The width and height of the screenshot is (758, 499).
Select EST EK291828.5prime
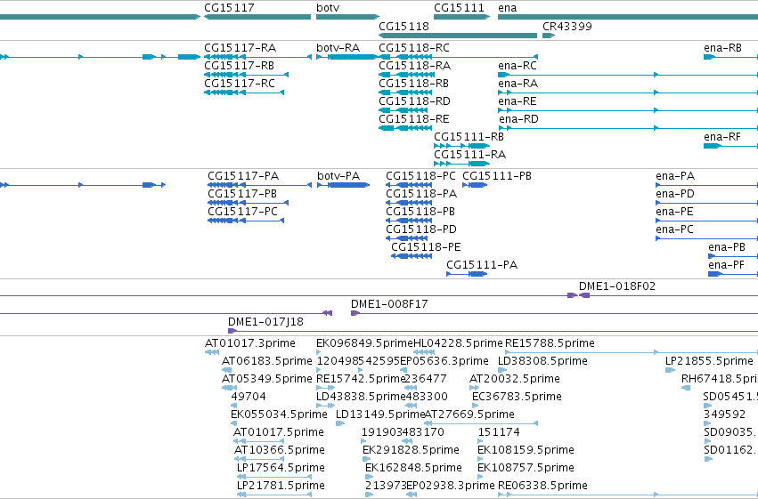[x=411, y=451]
